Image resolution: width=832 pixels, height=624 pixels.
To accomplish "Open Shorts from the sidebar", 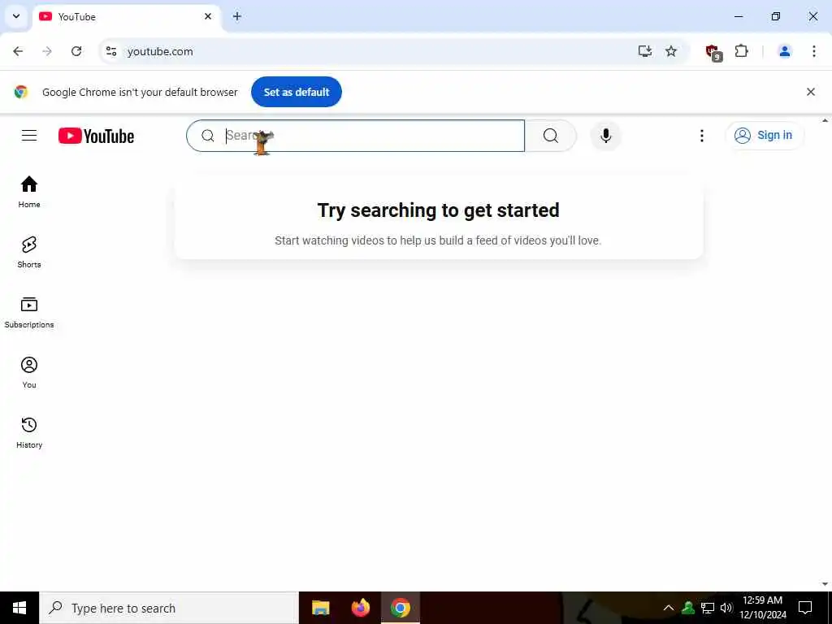I will click(x=29, y=252).
